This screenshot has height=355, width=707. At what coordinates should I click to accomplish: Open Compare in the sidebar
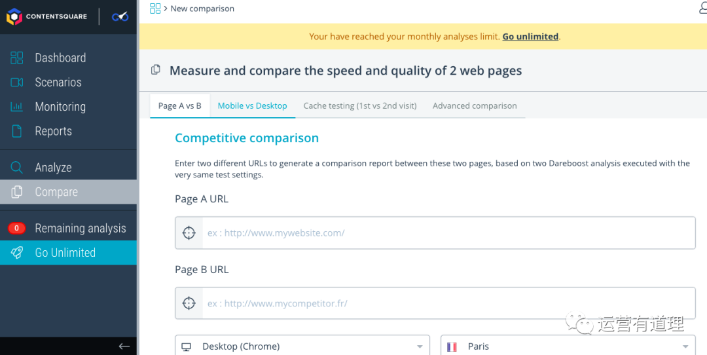click(56, 192)
